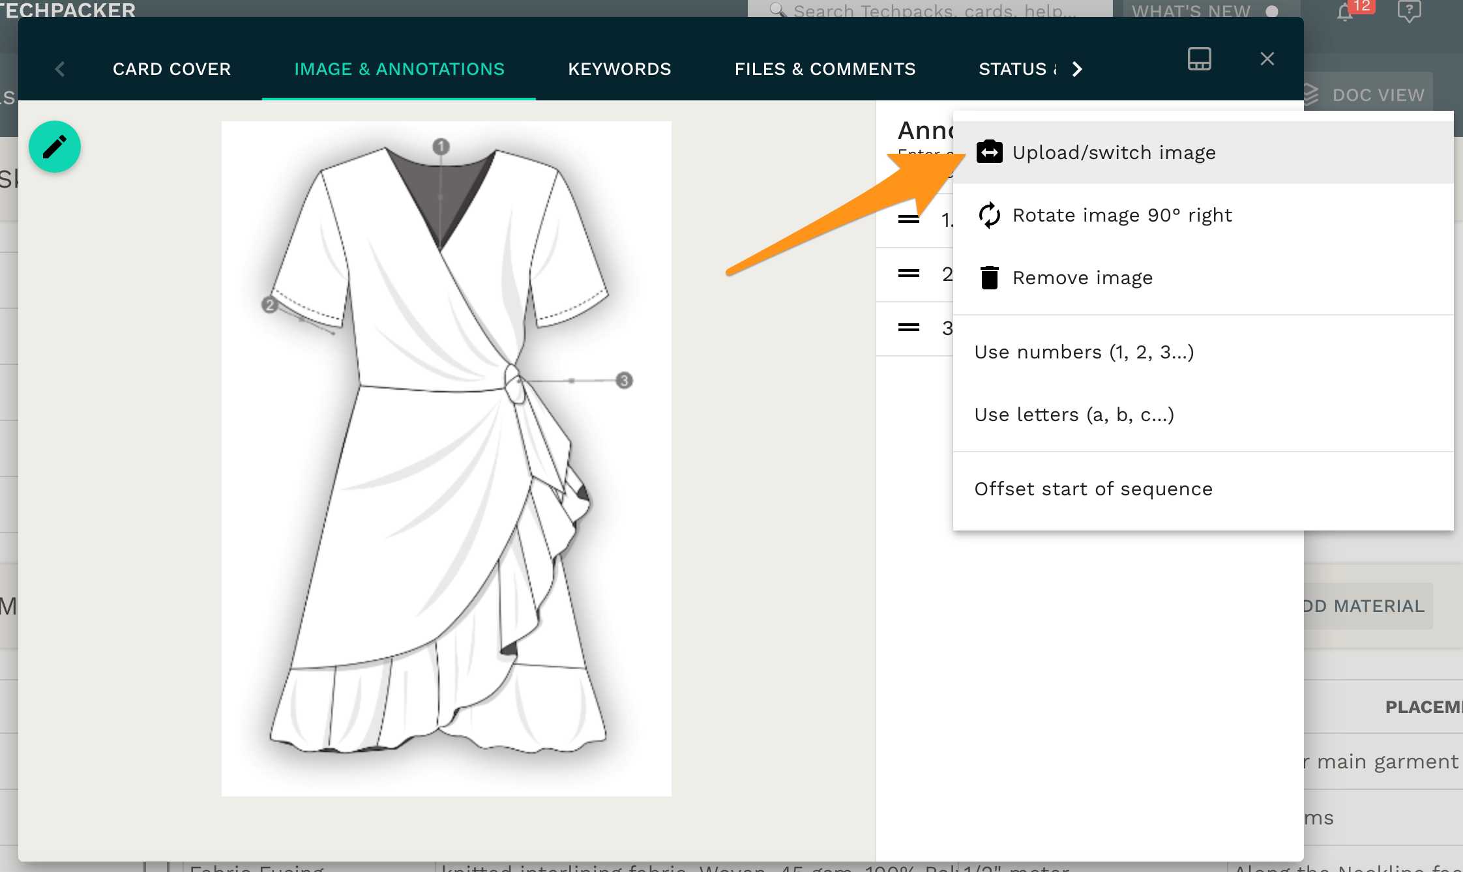Close the card dialog
Screen dimensions: 1463x872
[1267, 59]
